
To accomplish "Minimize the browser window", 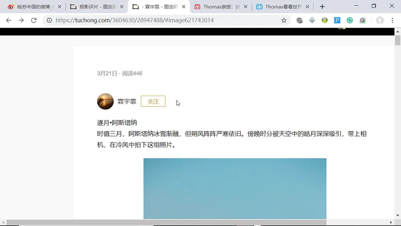I will point(356,6).
